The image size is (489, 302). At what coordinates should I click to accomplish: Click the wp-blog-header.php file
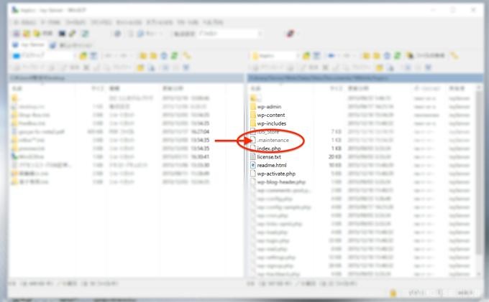[x=282, y=181]
